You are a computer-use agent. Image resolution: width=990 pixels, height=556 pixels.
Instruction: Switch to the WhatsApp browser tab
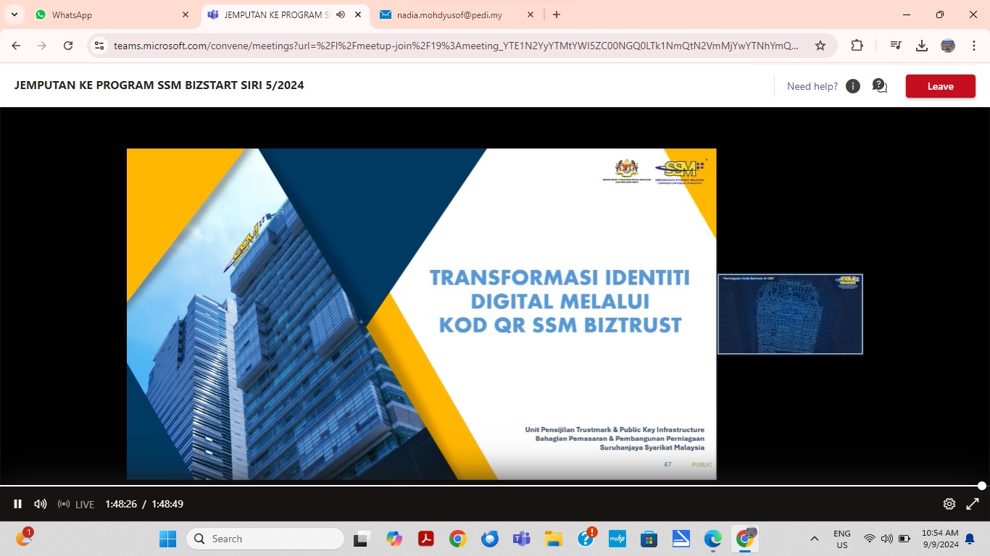(x=112, y=14)
